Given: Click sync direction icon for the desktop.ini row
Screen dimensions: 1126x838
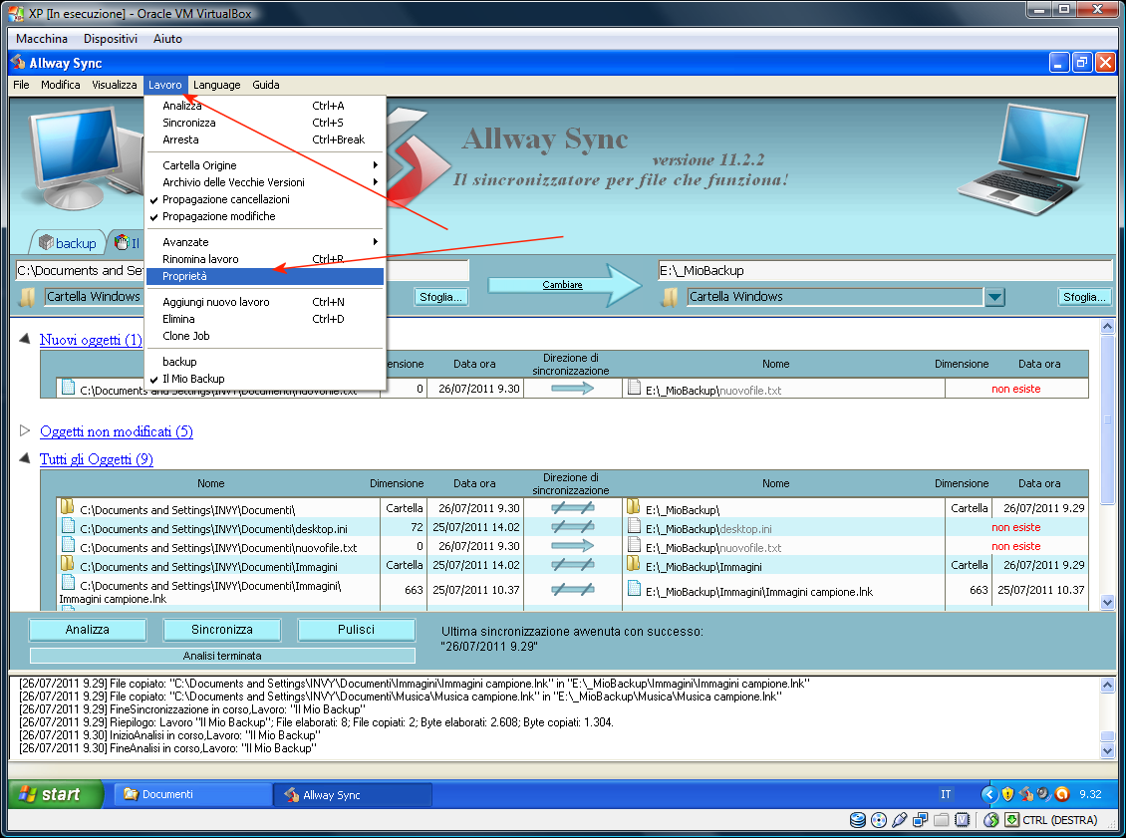Looking at the screenshot, I should click(x=572, y=527).
